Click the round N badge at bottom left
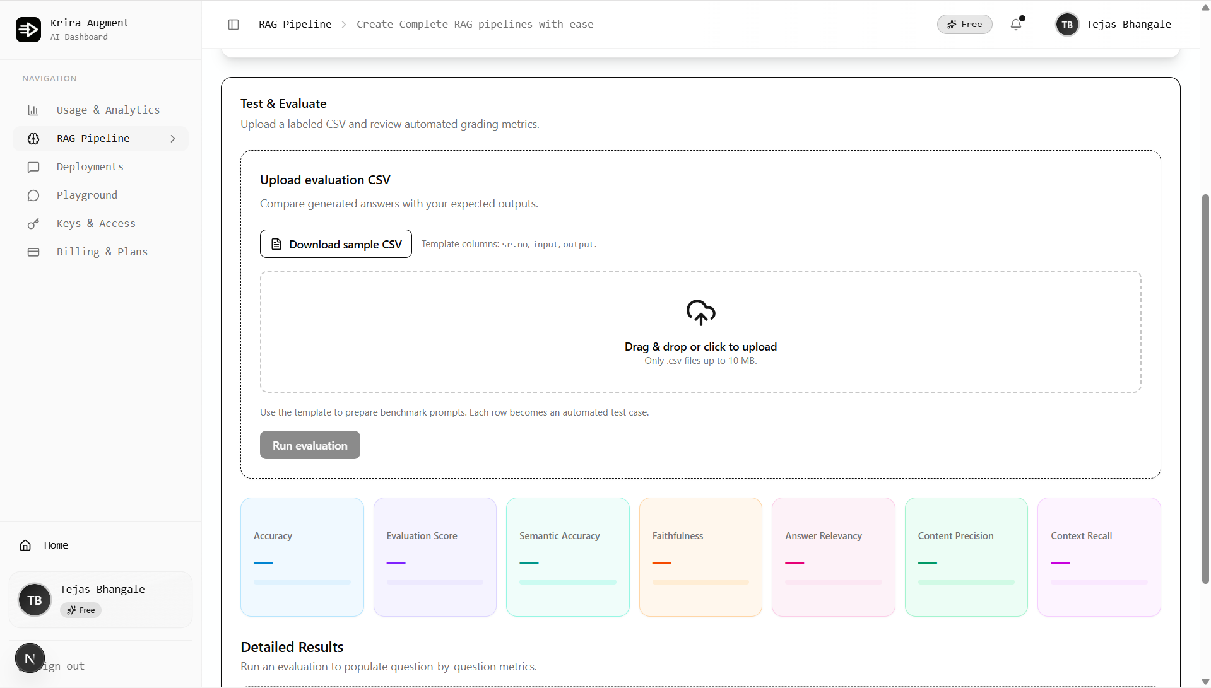 (x=30, y=658)
